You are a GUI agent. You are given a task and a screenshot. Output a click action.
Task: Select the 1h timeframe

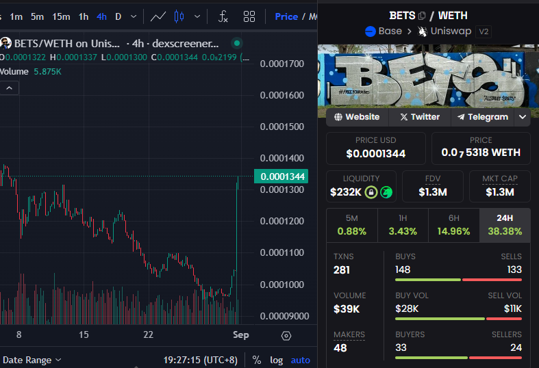[x=84, y=16]
